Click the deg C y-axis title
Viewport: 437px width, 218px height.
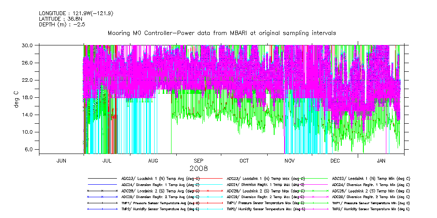point(17,99)
